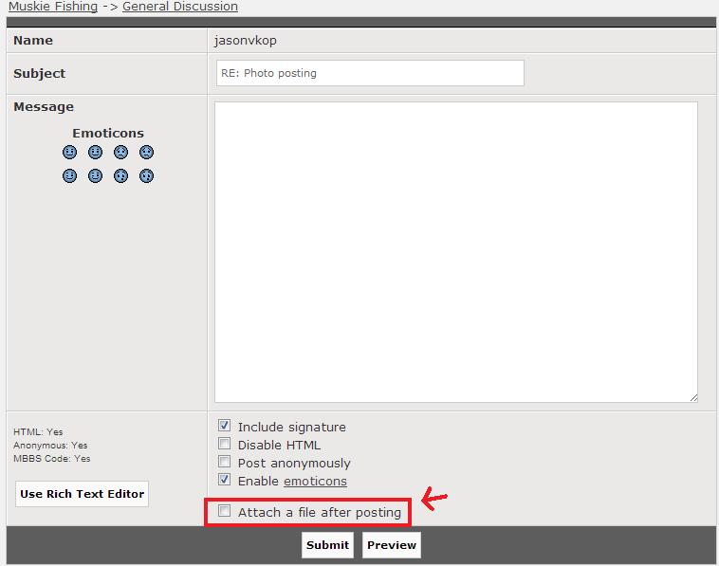Viewport: 719px width, 566px height.
Task: Open the emoticons help link
Action: pyautogui.click(x=315, y=482)
